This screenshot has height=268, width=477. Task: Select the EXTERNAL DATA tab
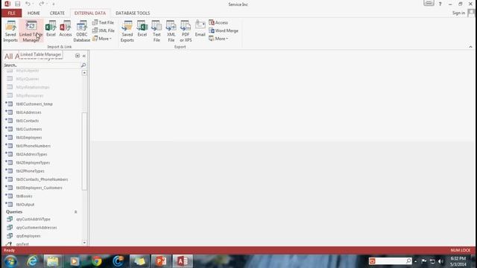90,13
